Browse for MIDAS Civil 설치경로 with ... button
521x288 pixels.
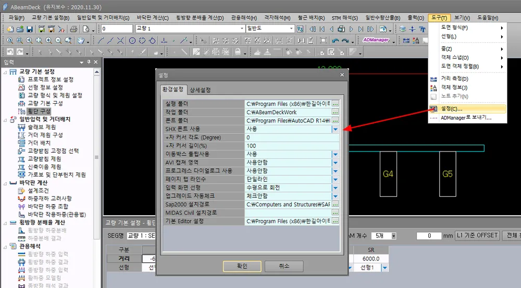pos(335,212)
